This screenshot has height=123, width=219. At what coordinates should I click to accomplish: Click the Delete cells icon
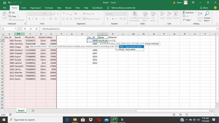(x=169, y=14)
